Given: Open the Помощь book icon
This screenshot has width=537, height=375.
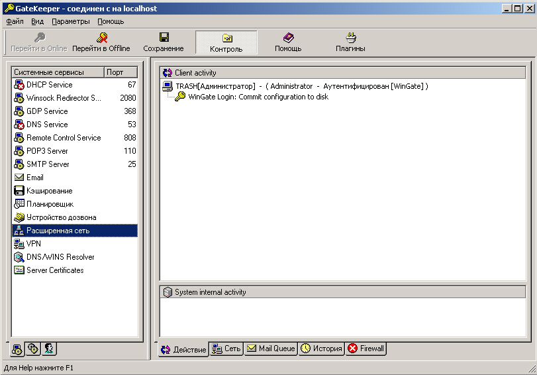Looking at the screenshot, I should point(288,37).
